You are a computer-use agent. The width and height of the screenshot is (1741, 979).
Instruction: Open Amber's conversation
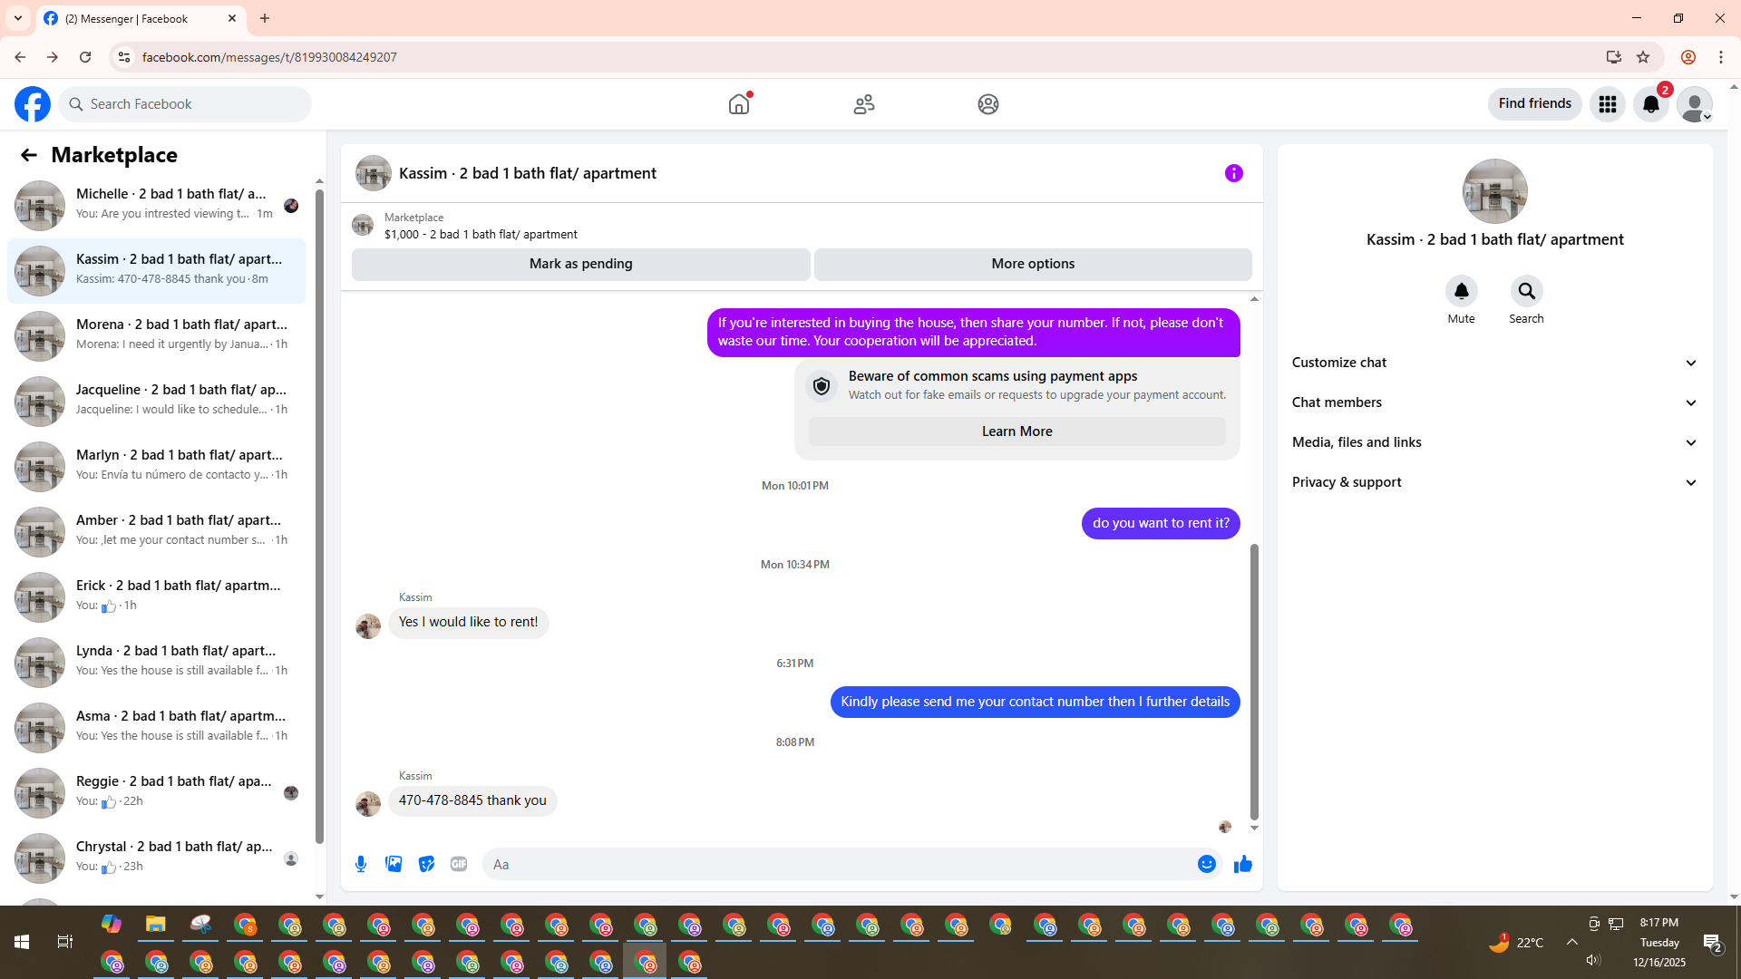[156, 532]
